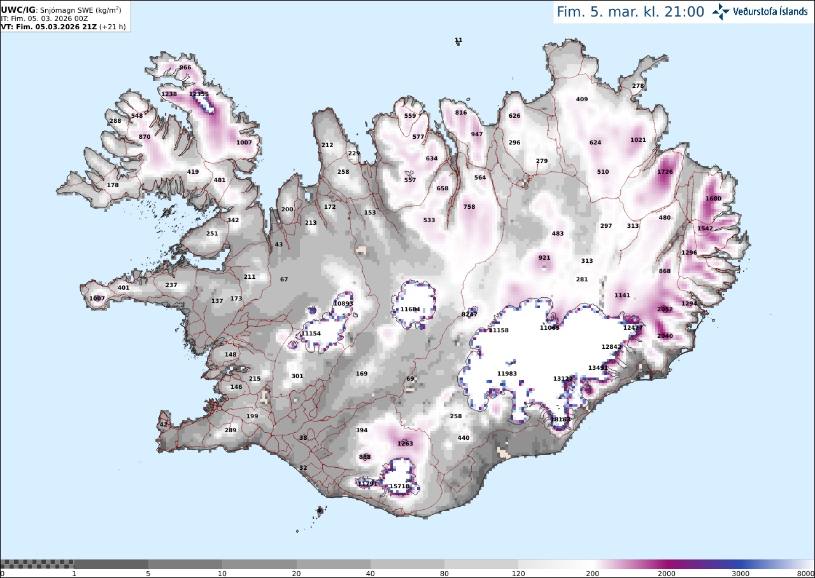
Task: Click the legend label '120'
Action: coord(518,574)
